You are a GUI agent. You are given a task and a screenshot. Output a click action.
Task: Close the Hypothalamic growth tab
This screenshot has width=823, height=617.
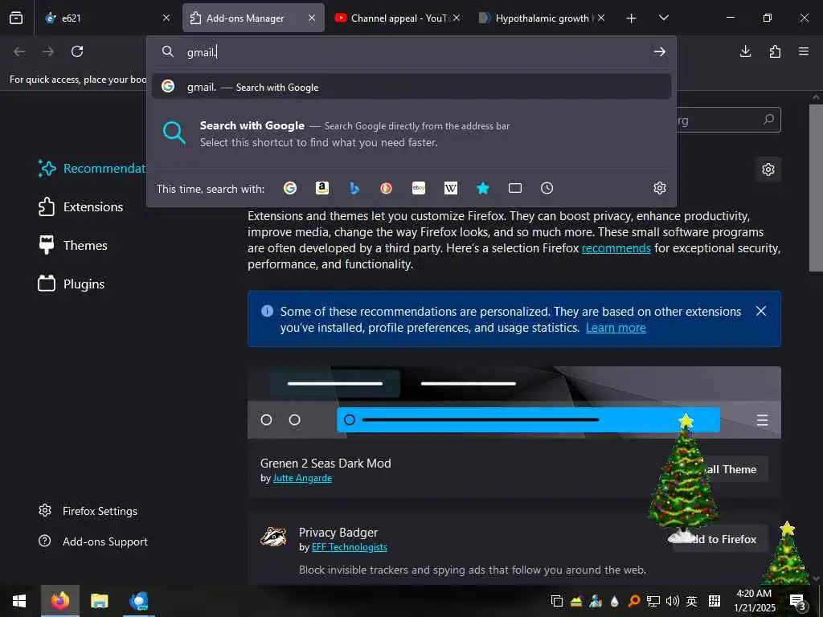[601, 18]
